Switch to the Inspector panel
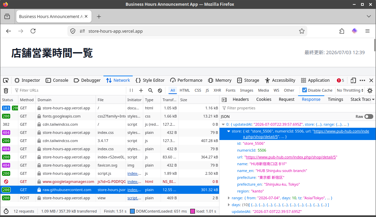 [x=27, y=80]
